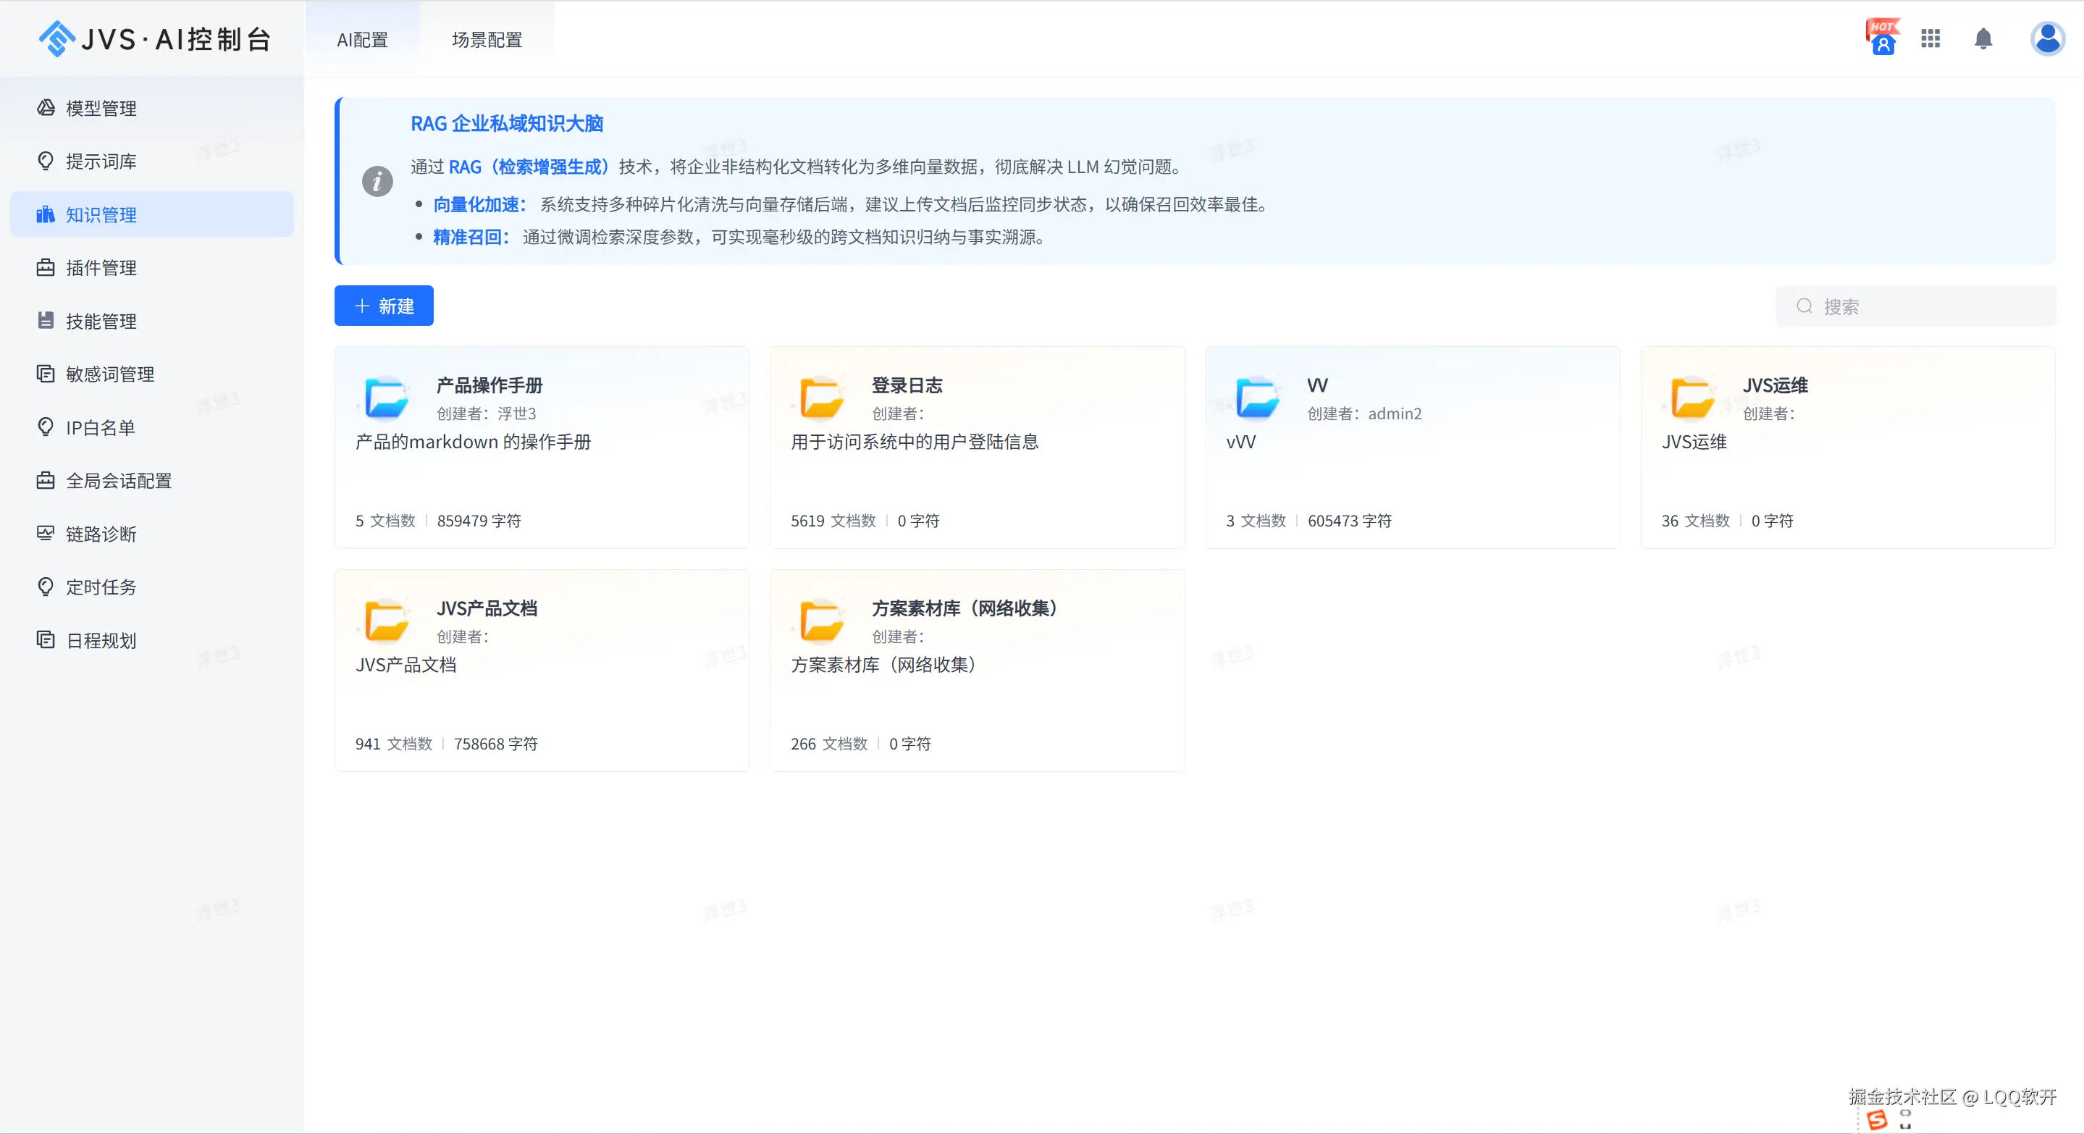Open the apps grid icon
The image size is (2084, 1134).
[x=1930, y=39]
